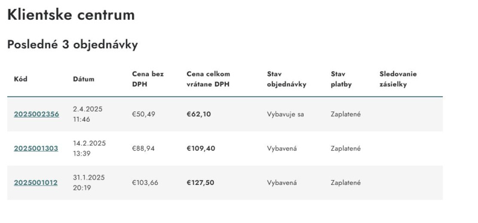Screen dimensions: 478x223
Task: Click the total price €127,50
Action: 200,182
